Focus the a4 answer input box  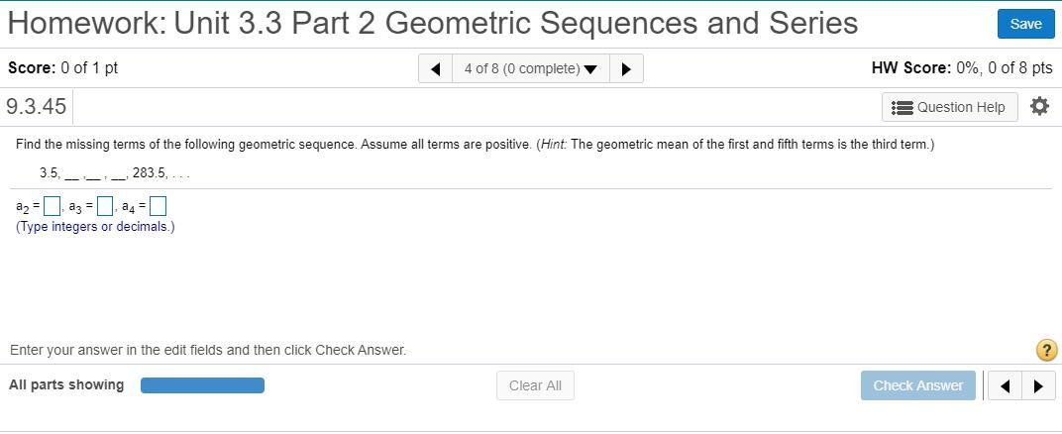point(158,207)
